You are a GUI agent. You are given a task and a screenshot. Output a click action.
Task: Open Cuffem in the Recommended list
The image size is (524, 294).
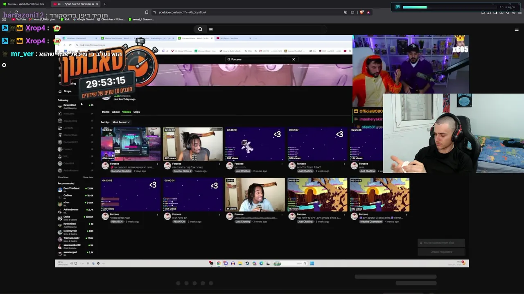click(x=76, y=196)
